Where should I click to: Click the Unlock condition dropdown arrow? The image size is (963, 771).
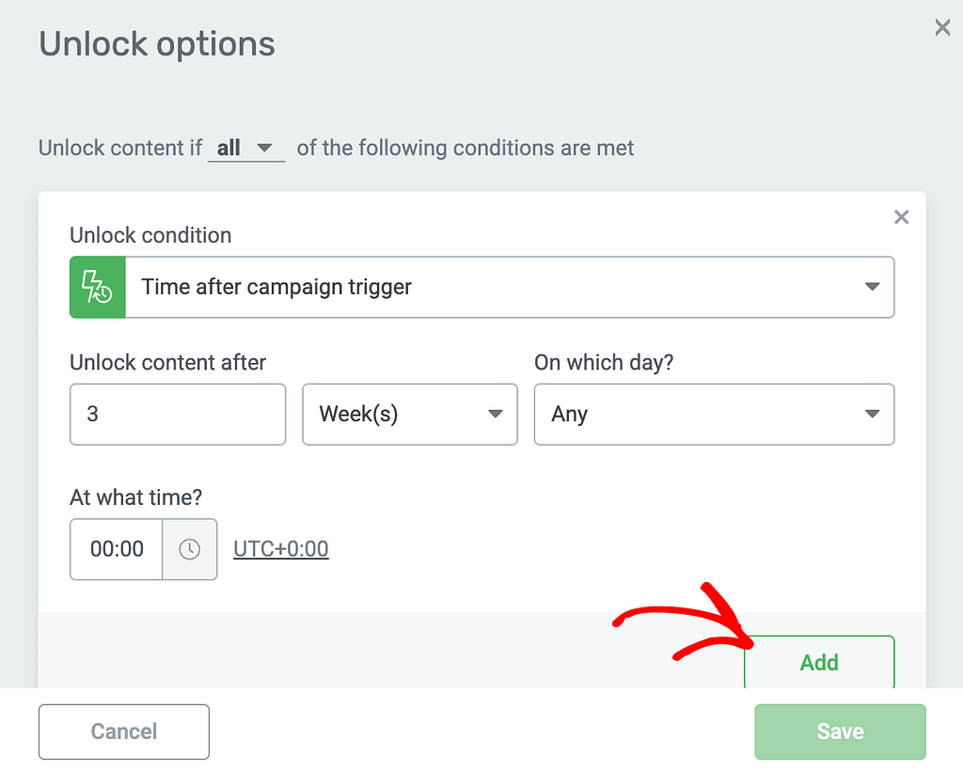click(x=872, y=287)
